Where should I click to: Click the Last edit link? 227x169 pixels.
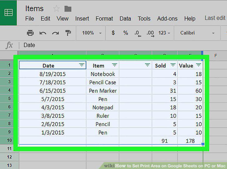tap(215, 18)
